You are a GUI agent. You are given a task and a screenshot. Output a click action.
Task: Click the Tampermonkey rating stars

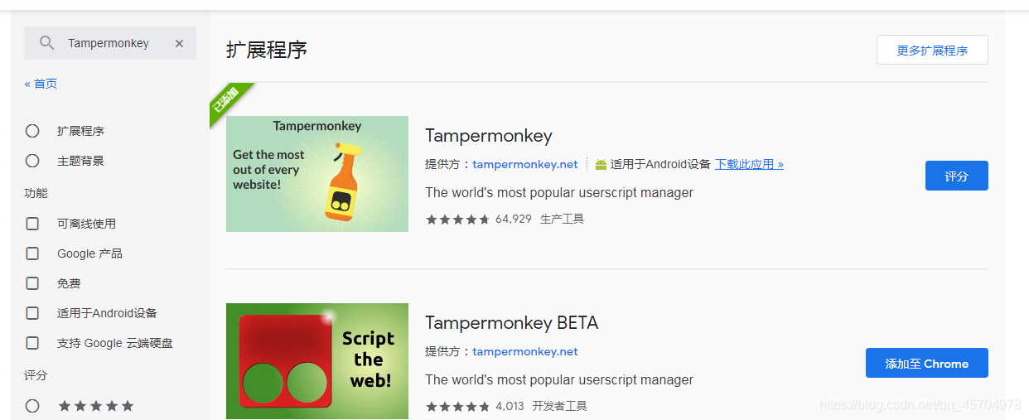coord(457,220)
